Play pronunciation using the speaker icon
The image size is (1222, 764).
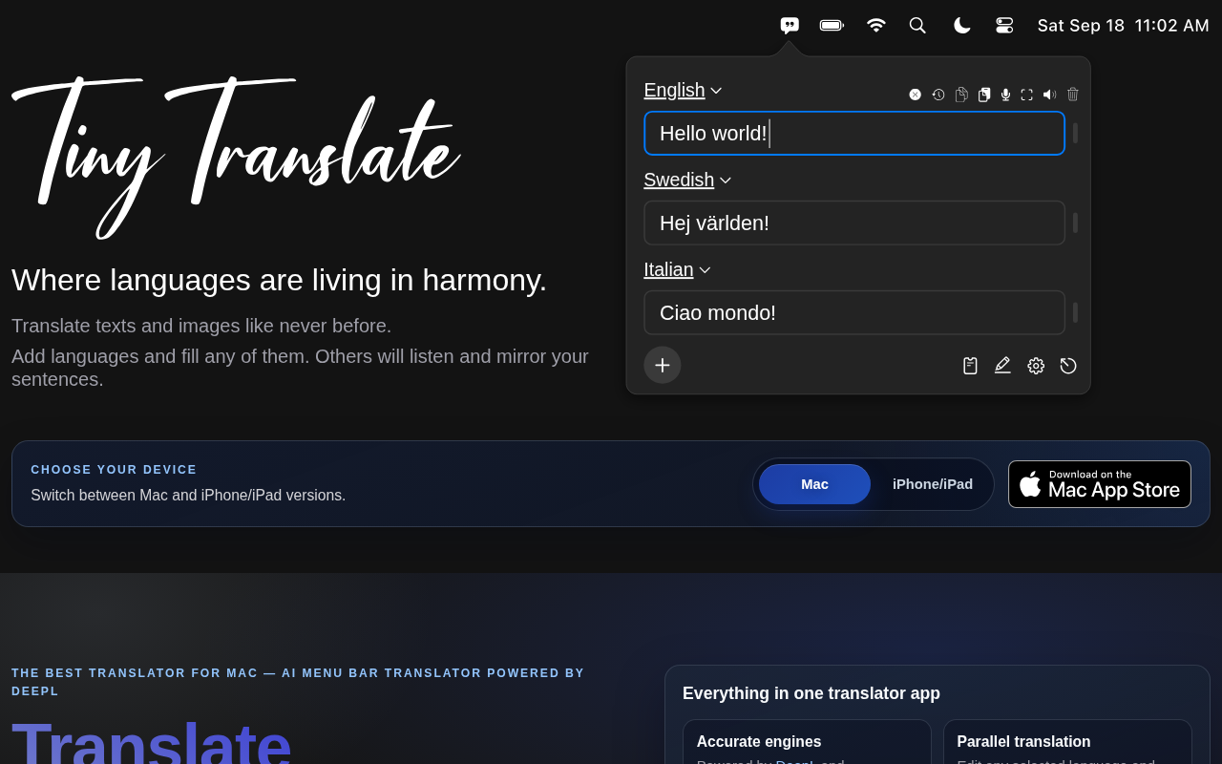[1049, 95]
